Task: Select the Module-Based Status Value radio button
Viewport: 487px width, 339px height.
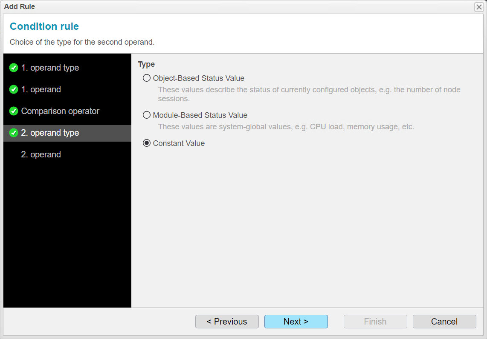Action: click(146, 115)
